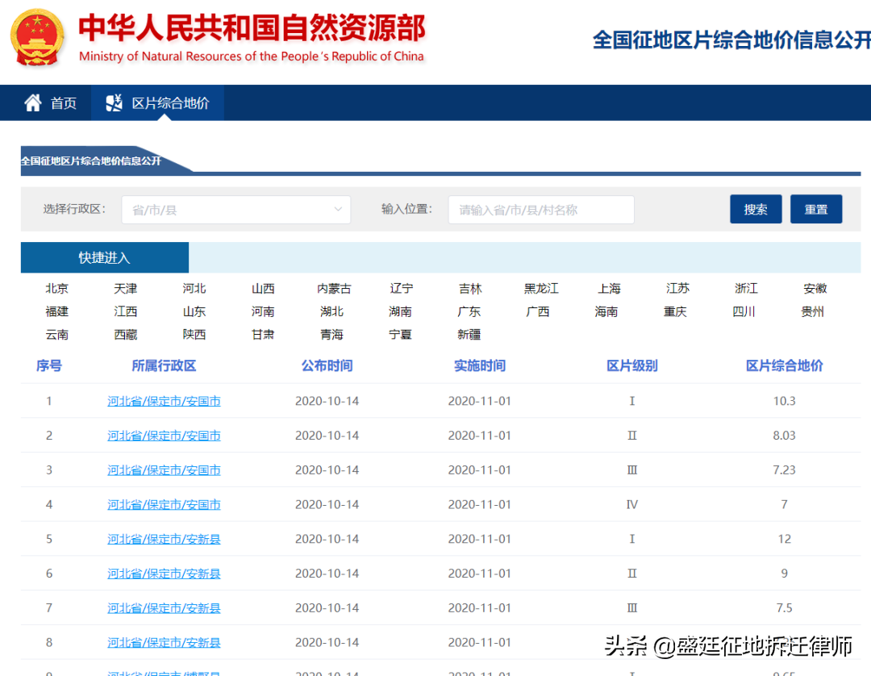The width and height of the screenshot is (871, 676).
Task: Switch to the 首页 nav tab
Action: 63,102
